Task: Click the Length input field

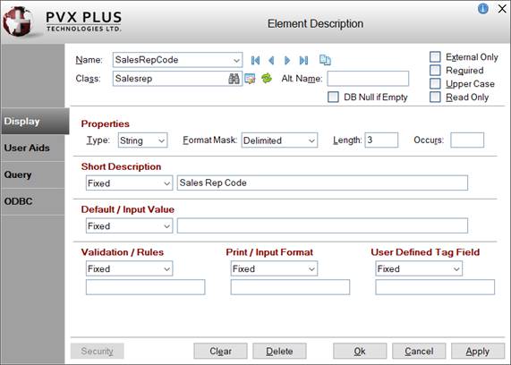Action: [x=381, y=140]
